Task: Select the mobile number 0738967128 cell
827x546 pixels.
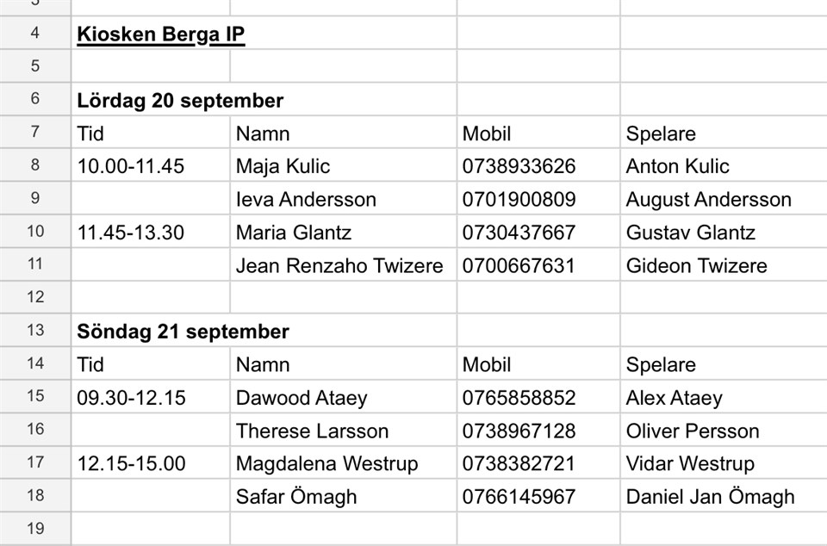Action: coord(519,431)
